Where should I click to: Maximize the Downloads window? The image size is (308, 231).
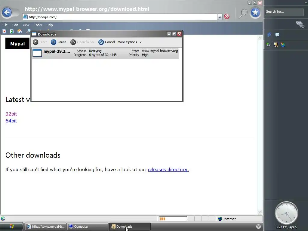point(174,34)
